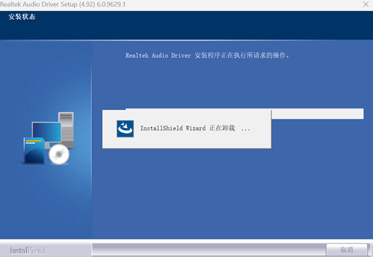The width and height of the screenshot is (373, 257).
Task: Click the Realtek Audio Driver Setup title text
Action: [63, 4]
